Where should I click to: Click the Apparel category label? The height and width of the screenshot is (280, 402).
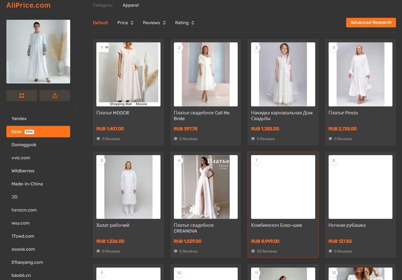pos(130,5)
